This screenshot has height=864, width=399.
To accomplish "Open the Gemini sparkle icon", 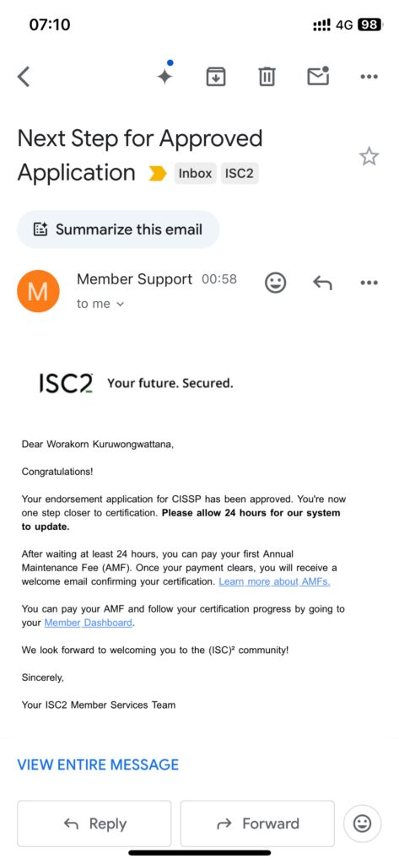I will pos(165,75).
